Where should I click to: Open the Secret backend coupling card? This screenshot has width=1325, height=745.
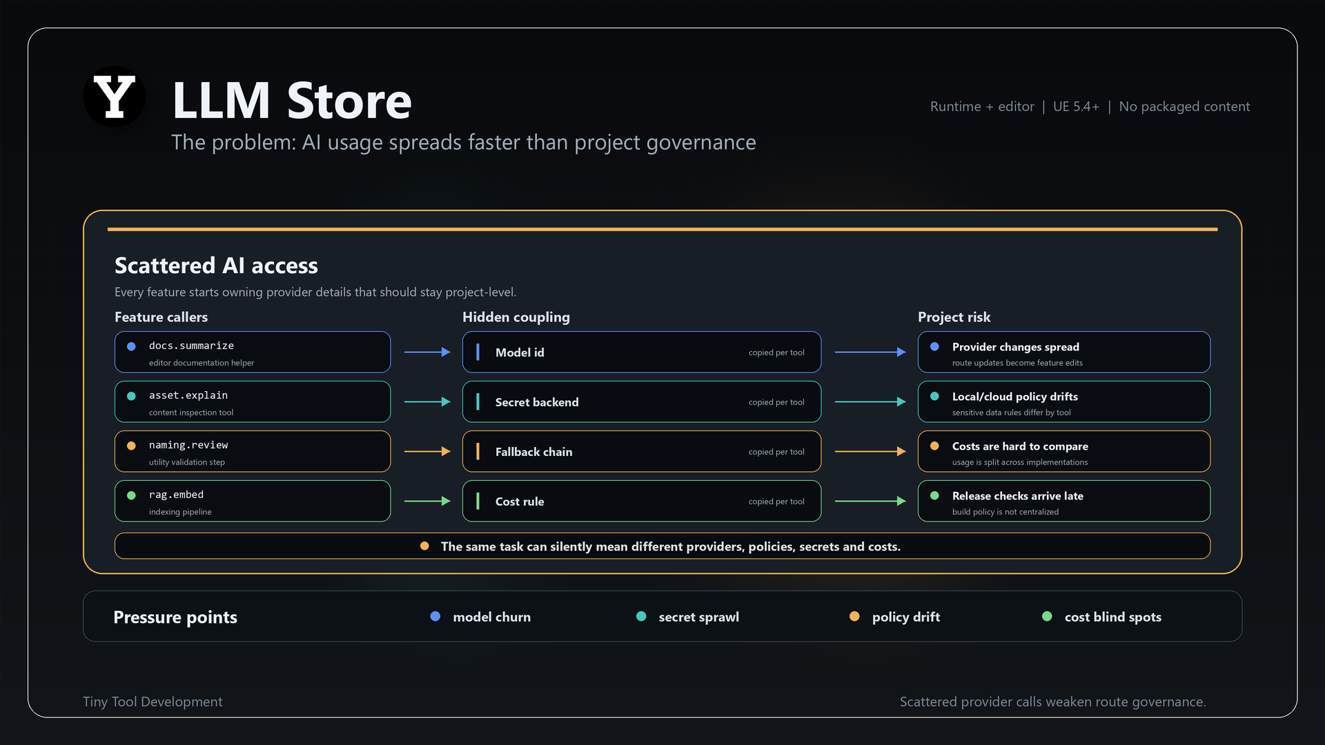coord(642,401)
